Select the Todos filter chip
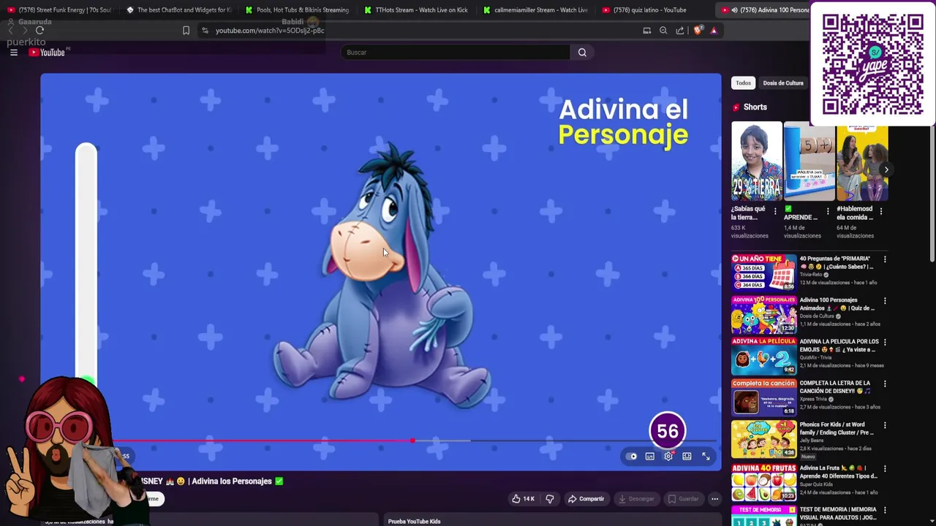Viewport: 936px width, 526px height. click(x=743, y=83)
